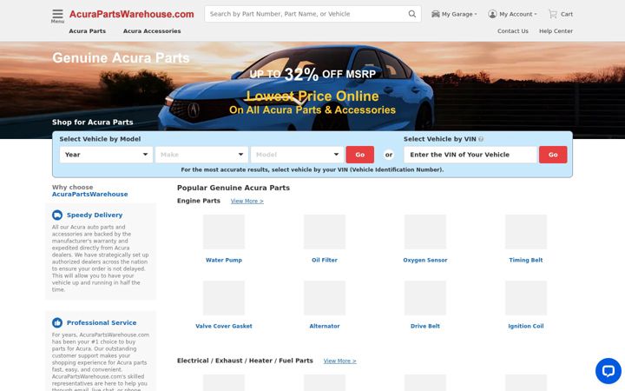Click the My Account user icon
The height and width of the screenshot is (391, 625).
[x=492, y=14]
